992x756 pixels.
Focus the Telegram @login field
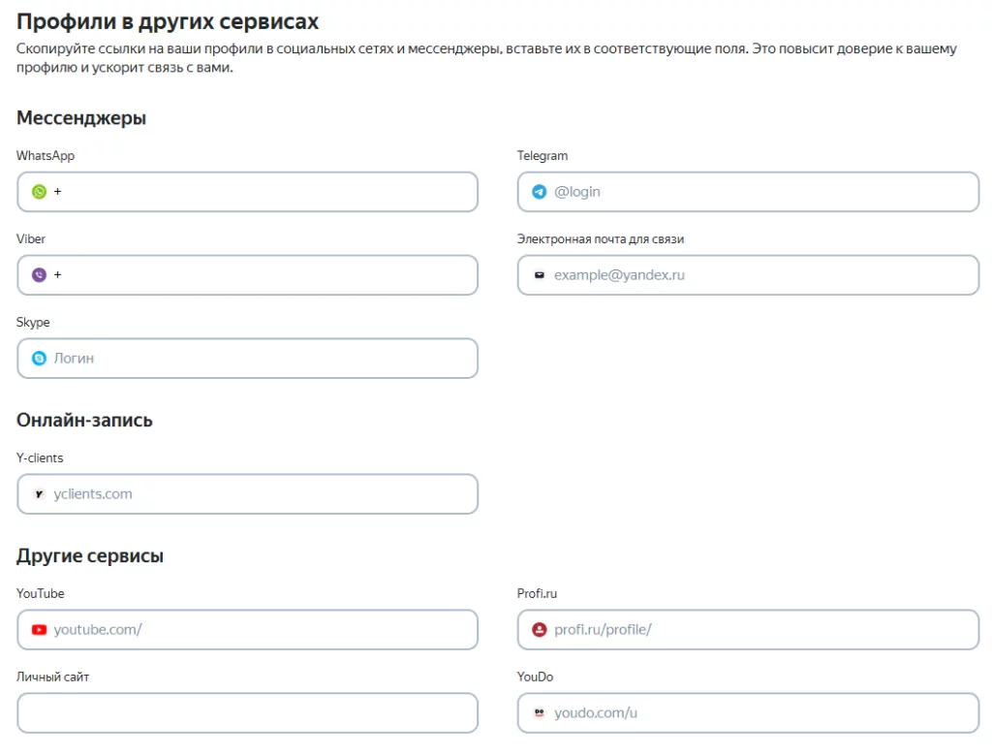tap(760, 192)
